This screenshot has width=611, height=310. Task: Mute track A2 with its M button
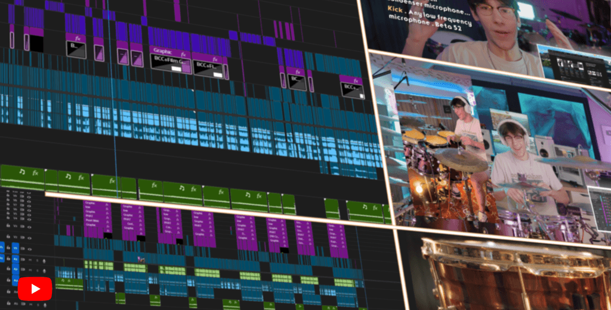point(30,270)
